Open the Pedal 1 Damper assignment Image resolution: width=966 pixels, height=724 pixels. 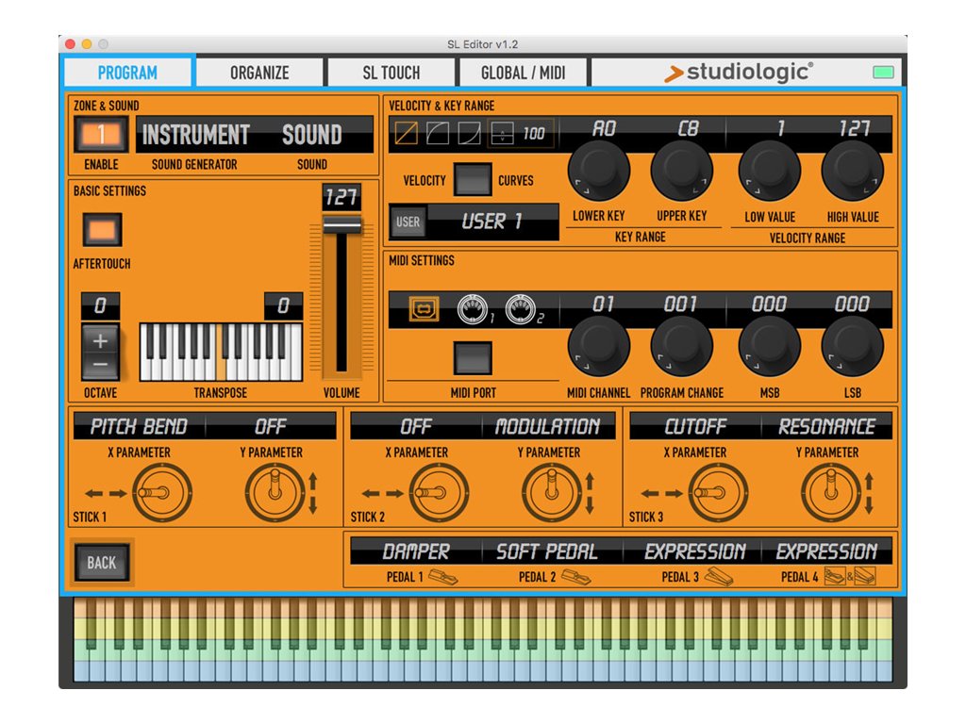(416, 551)
